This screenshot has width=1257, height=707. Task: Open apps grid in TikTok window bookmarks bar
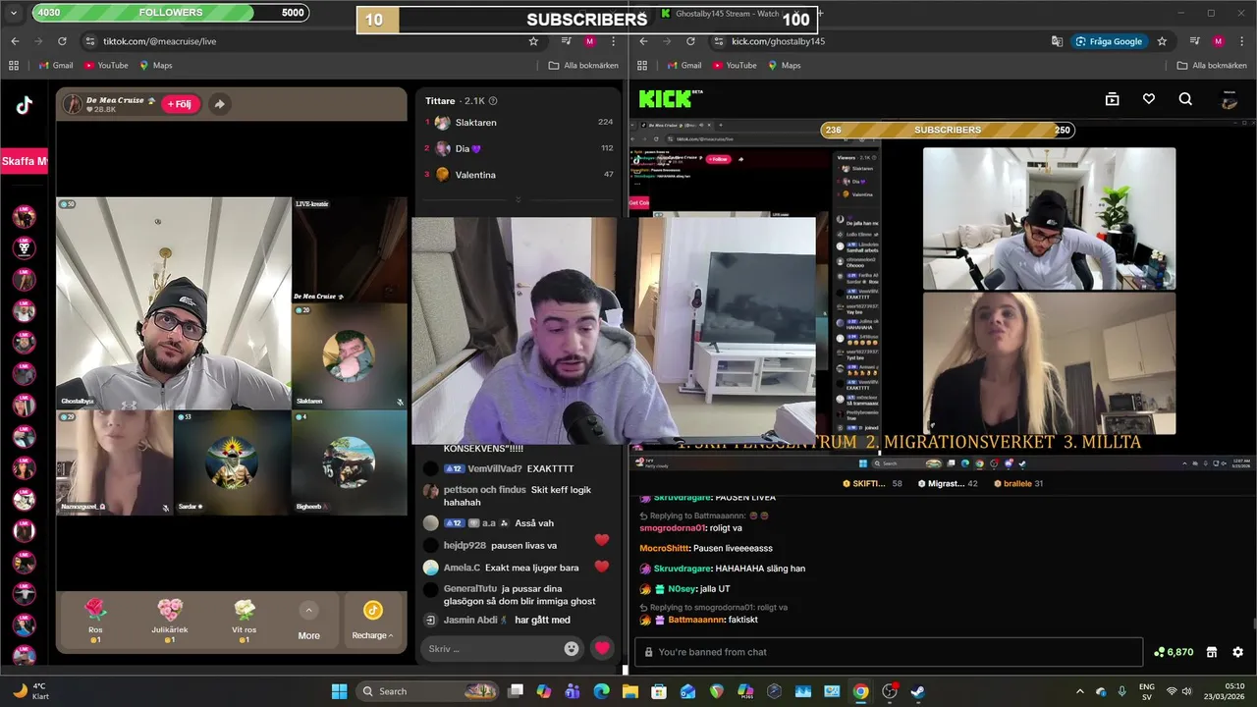click(14, 65)
